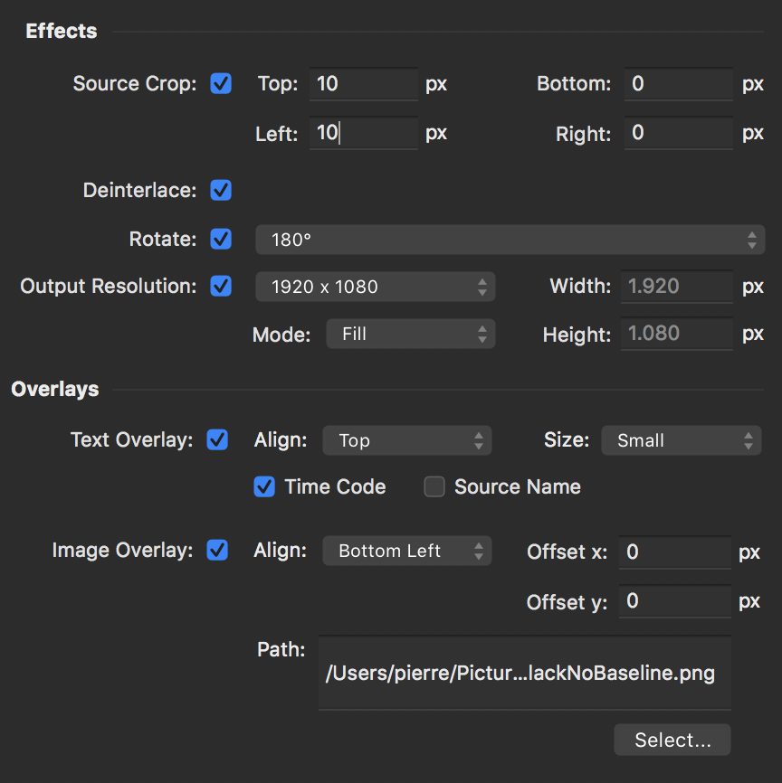Open the Rotate 180° dropdown

tap(510, 240)
